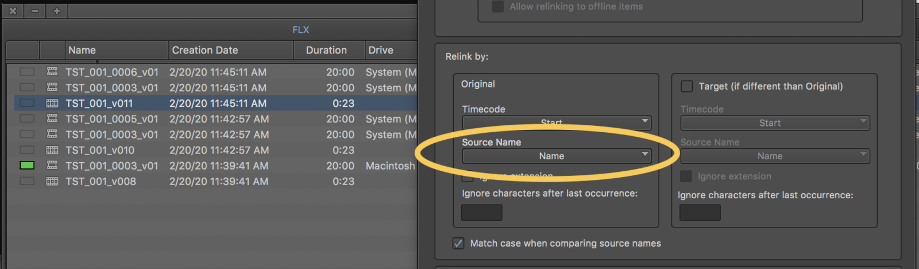Click clip icon of the Macintosh drive row
The height and width of the screenshot is (269, 919).
click(52, 166)
